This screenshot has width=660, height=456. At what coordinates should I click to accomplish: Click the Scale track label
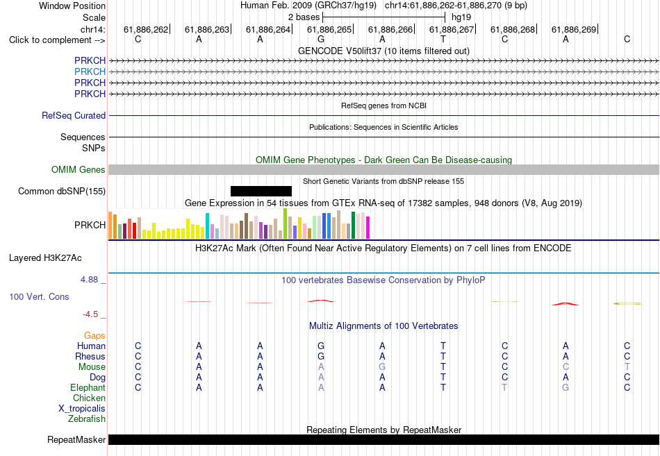click(94, 17)
